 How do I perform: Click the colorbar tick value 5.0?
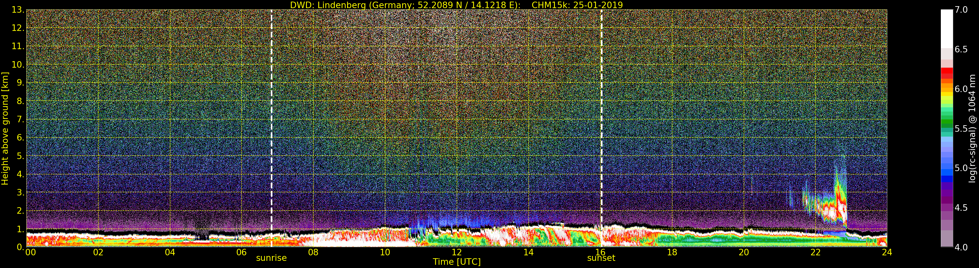point(961,168)
